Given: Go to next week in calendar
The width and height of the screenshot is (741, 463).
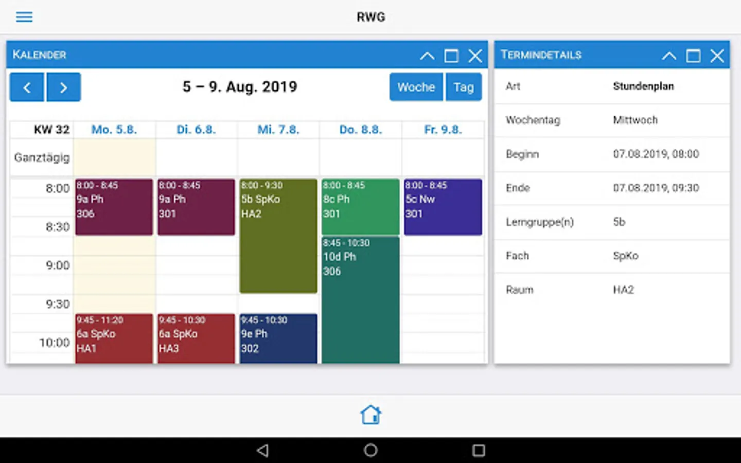Looking at the screenshot, I should point(63,87).
